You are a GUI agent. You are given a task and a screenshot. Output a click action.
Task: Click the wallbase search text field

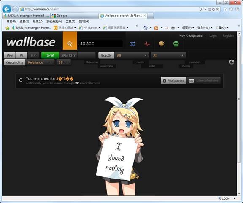click(101, 43)
